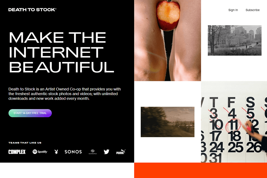
Task: Start the 14-day free trial
Action: point(30,113)
